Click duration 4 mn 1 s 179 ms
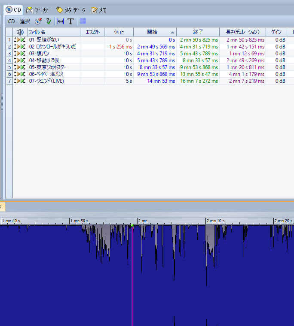Viewport: 294px width, 326px height. click(x=247, y=74)
